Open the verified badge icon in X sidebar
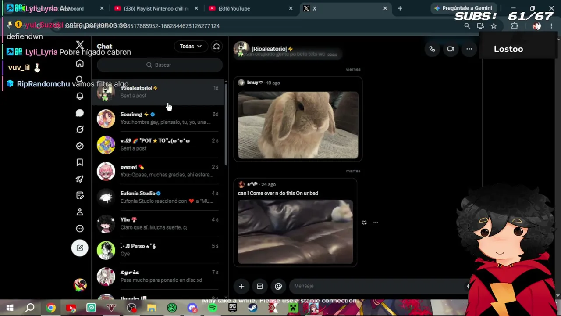The height and width of the screenshot is (316, 561). 80,146
